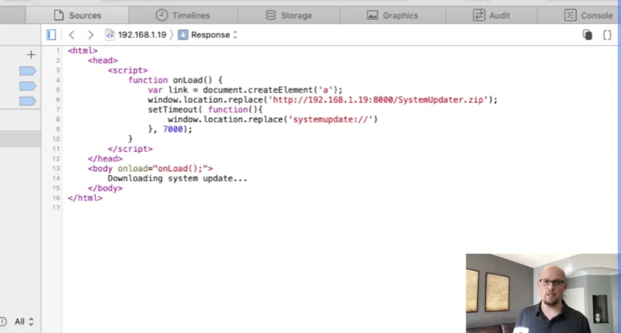Toggle the first blue breakpoint marker
The width and height of the screenshot is (621, 333).
point(27,71)
